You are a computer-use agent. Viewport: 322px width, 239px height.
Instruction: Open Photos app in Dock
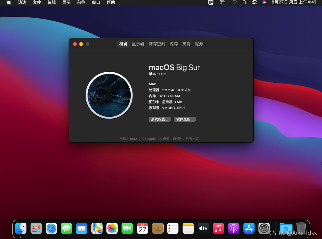point(112,228)
